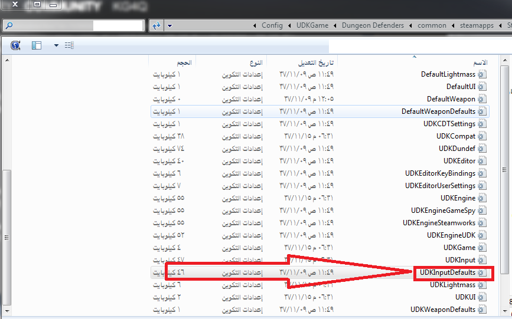
Task: Click the refresh button beside address bar
Action: (x=156, y=25)
